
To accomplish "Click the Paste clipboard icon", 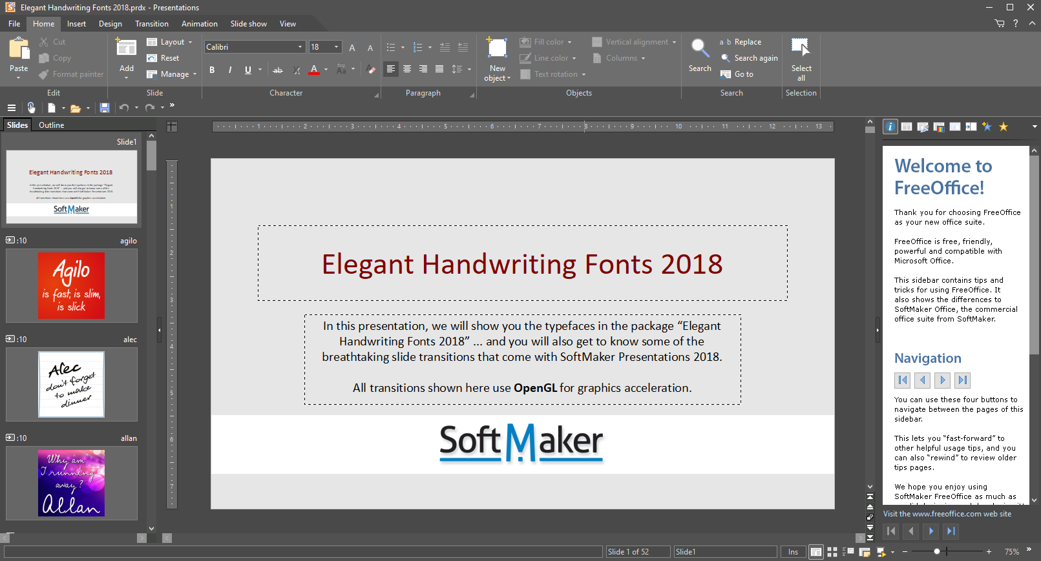I will coord(19,49).
